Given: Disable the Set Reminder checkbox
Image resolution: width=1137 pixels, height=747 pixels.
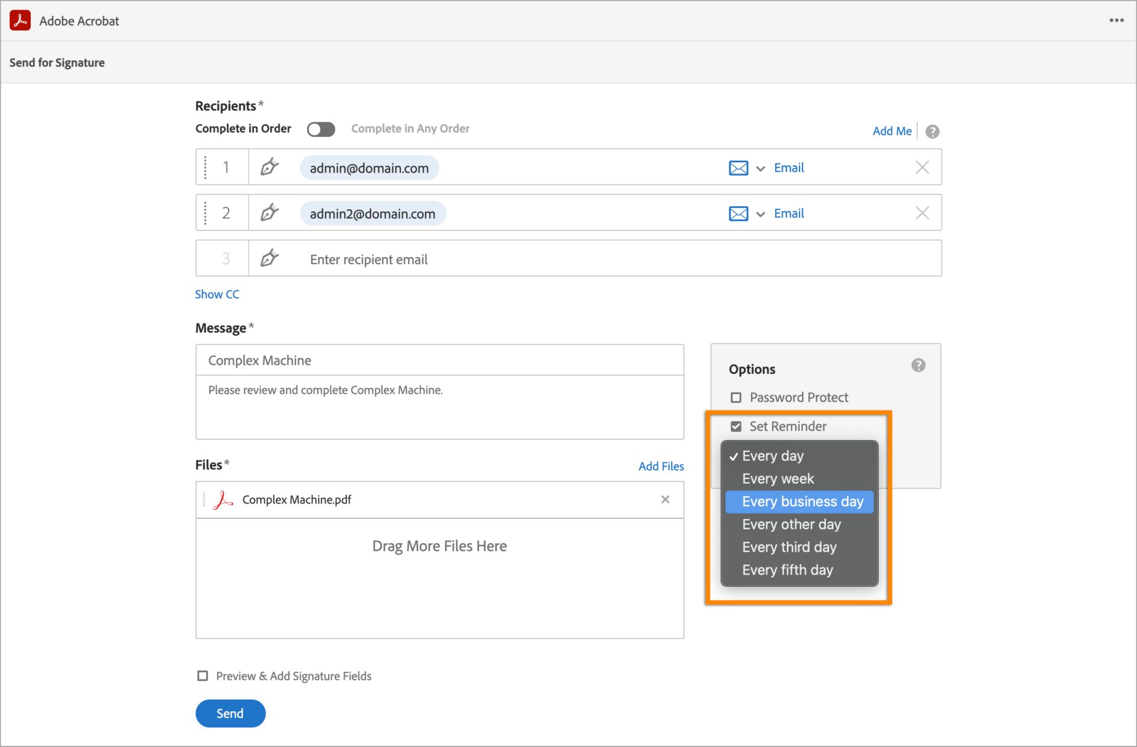Looking at the screenshot, I should [736, 426].
